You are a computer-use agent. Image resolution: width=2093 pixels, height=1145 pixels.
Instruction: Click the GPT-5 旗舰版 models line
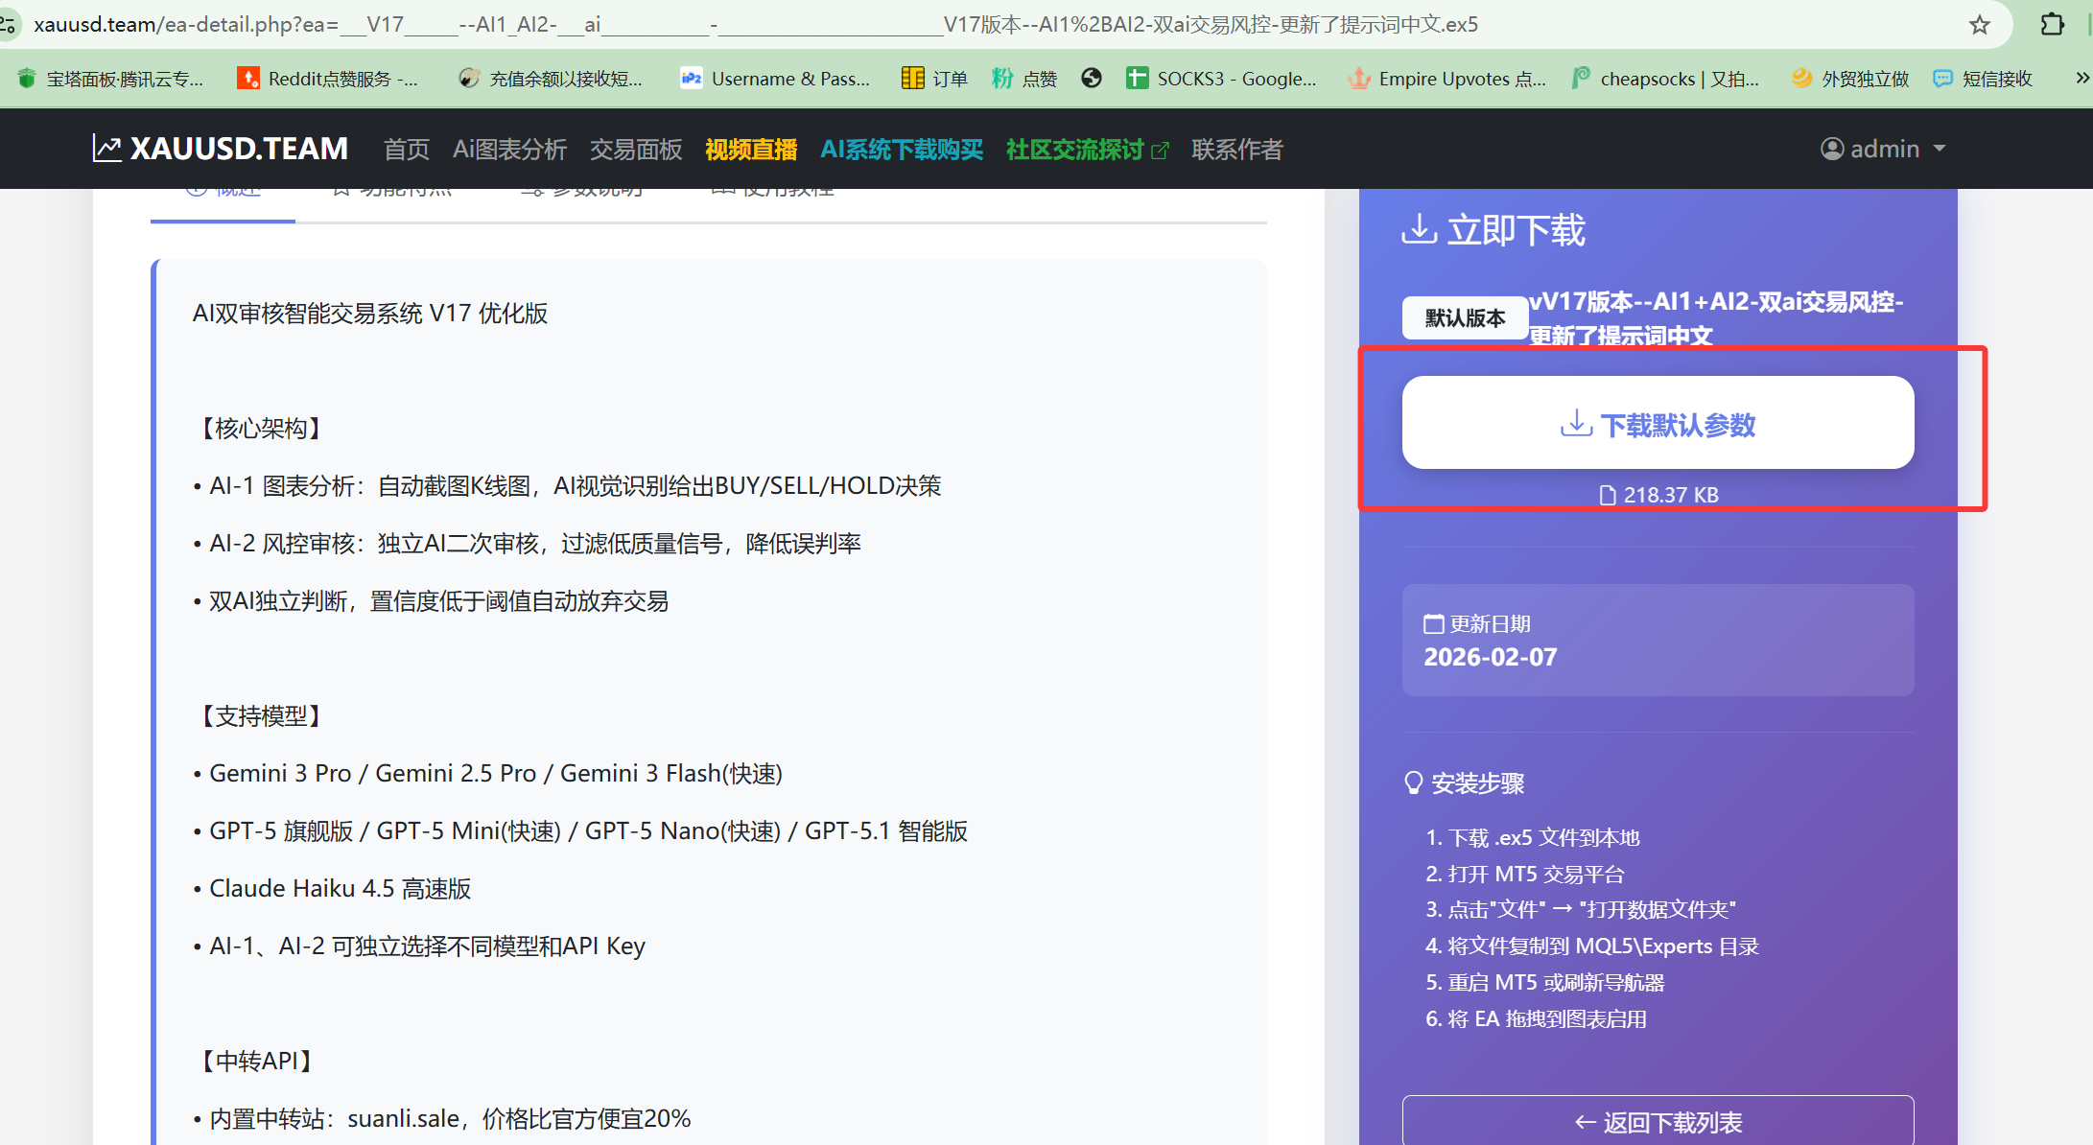click(x=580, y=831)
